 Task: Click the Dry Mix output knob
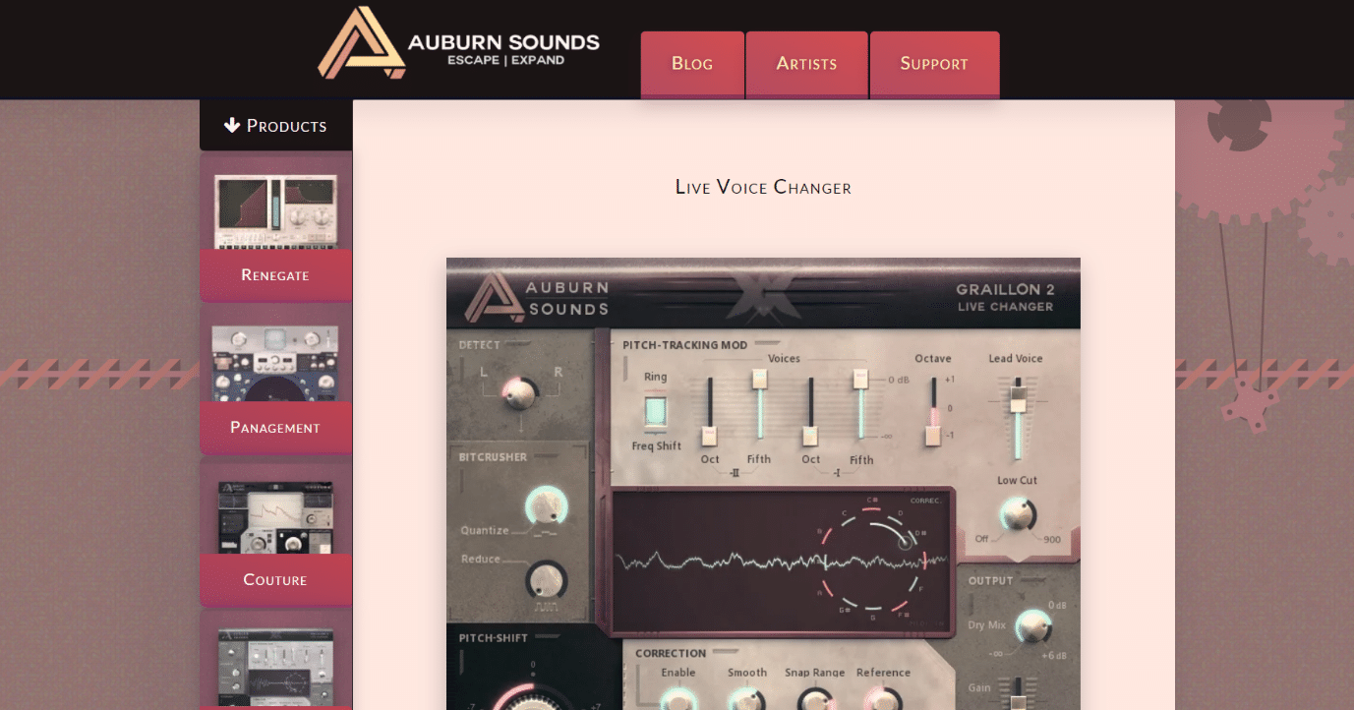(1032, 626)
